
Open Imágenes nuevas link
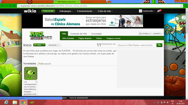[113, 38]
